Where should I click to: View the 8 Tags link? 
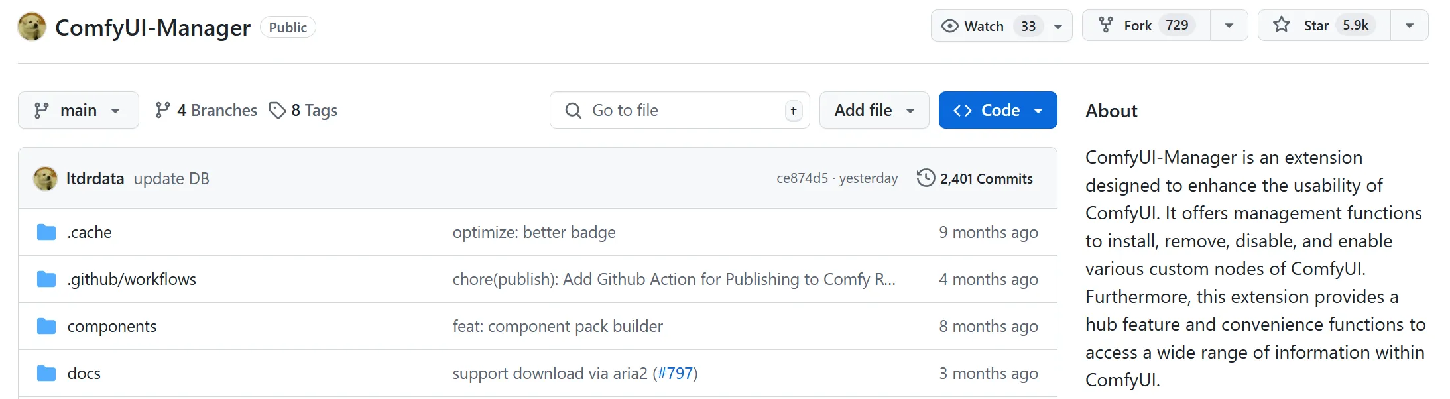(x=304, y=110)
